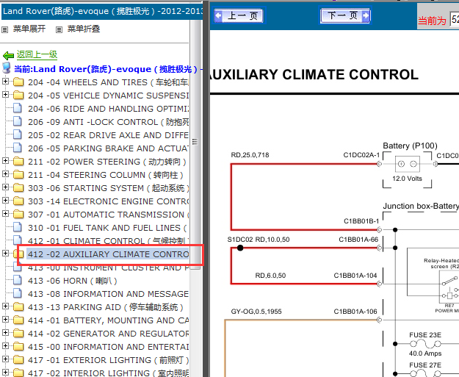
Task: Click the green back arrow icon
Action: tap(8, 55)
